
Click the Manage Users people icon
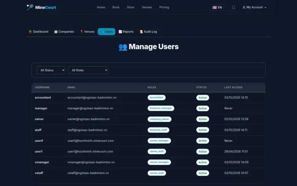coord(123,47)
